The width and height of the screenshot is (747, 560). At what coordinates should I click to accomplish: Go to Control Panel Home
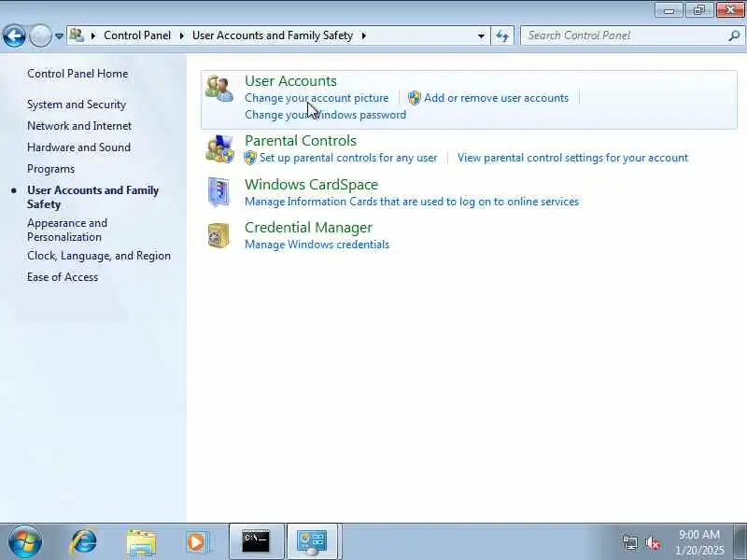[x=78, y=74]
